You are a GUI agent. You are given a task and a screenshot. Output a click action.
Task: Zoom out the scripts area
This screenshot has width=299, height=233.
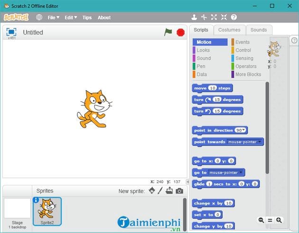pos(261,220)
